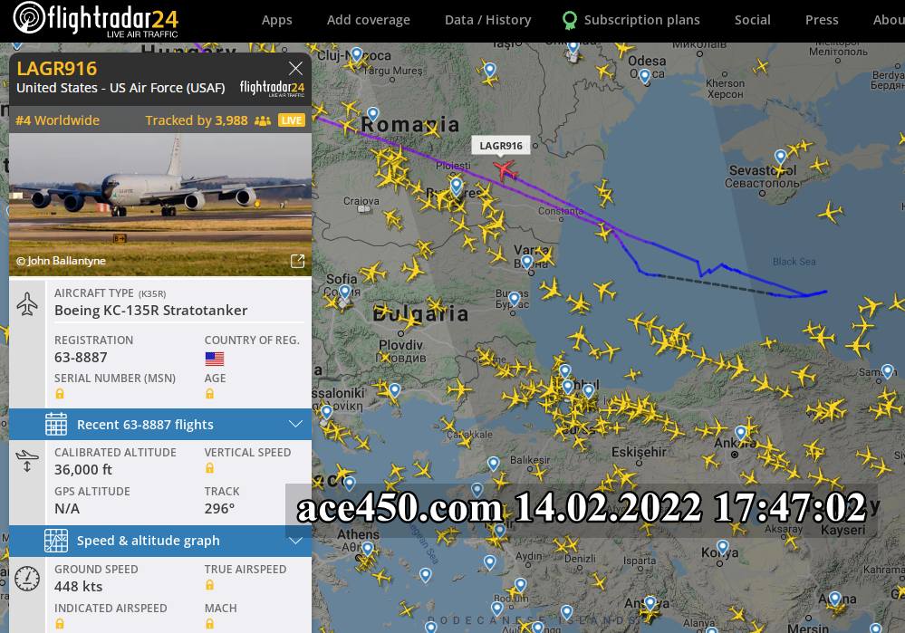Expand Speed & altitude graph section
This screenshot has width=905, height=633.
tap(160, 541)
